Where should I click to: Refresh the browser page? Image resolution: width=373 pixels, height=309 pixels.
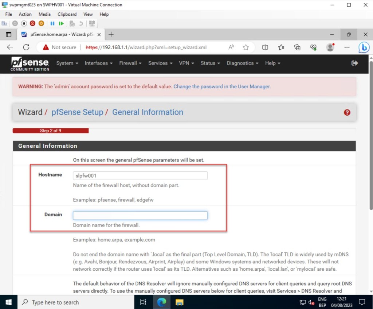tap(26, 47)
